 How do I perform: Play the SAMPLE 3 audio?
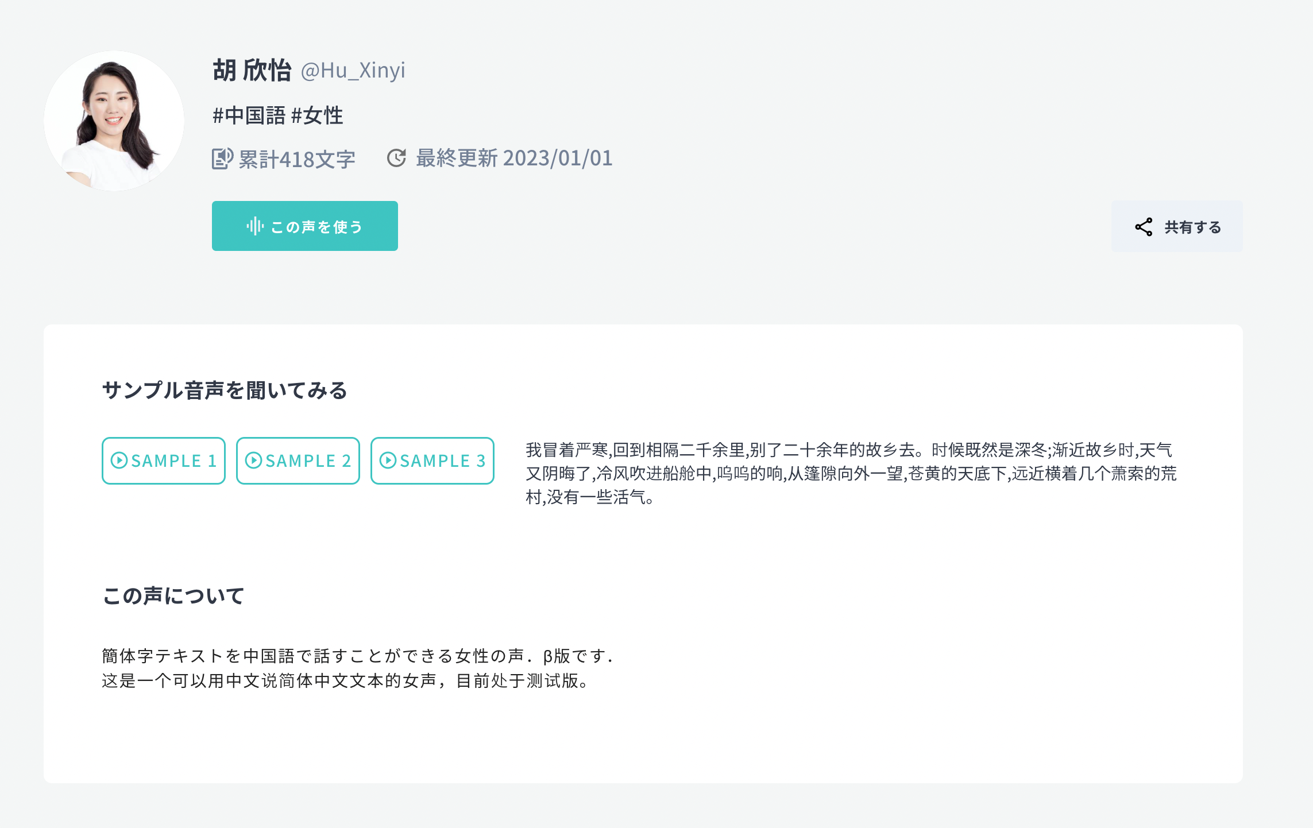(x=432, y=461)
